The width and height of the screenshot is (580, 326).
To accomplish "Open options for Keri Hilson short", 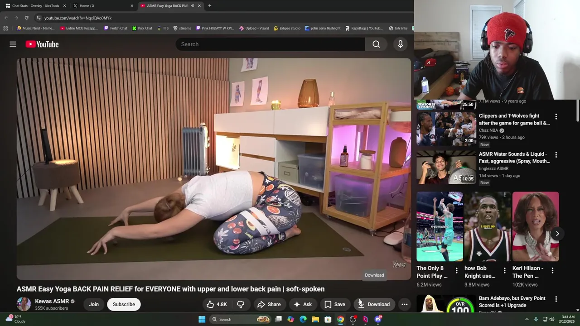I will tap(552, 270).
